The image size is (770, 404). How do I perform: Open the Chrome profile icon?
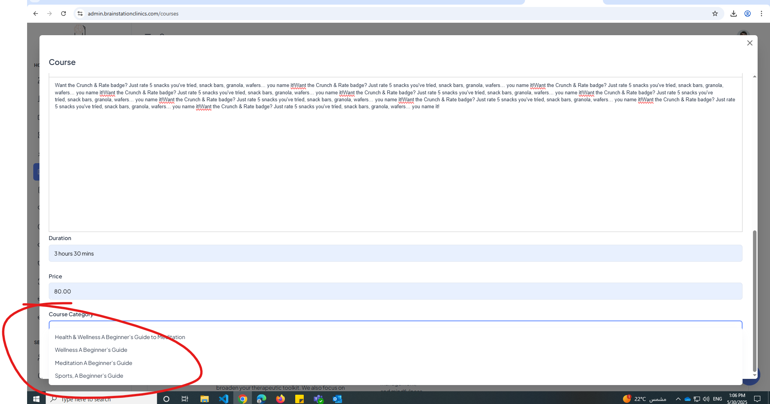pyautogui.click(x=747, y=14)
